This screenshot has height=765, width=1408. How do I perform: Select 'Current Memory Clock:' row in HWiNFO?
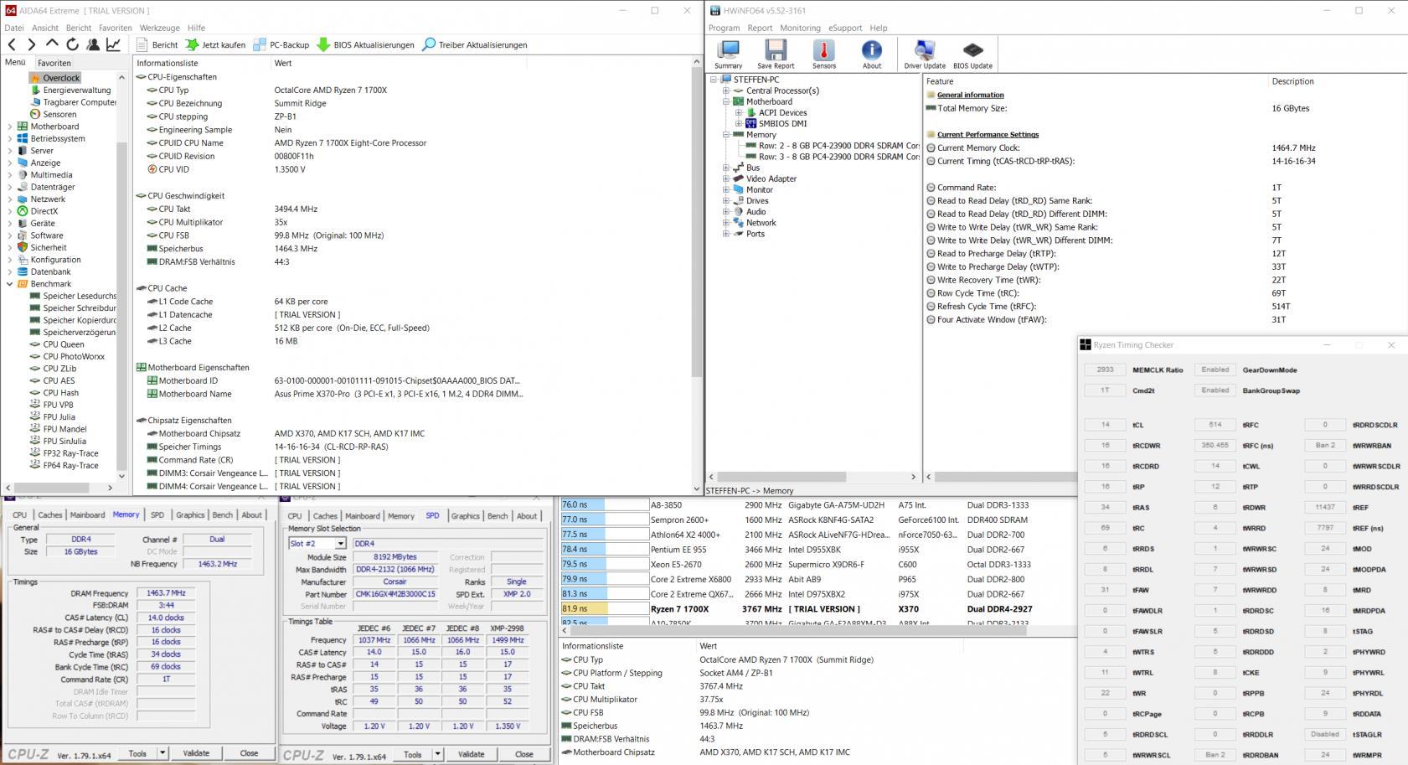pyautogui.click(x=1164, y=147)
